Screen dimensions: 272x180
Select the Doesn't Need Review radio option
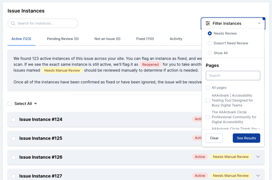pos(210,43)
